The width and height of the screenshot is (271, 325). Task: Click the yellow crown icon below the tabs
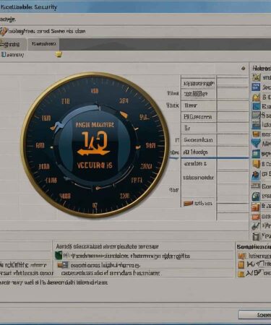[x=59, y=54]
